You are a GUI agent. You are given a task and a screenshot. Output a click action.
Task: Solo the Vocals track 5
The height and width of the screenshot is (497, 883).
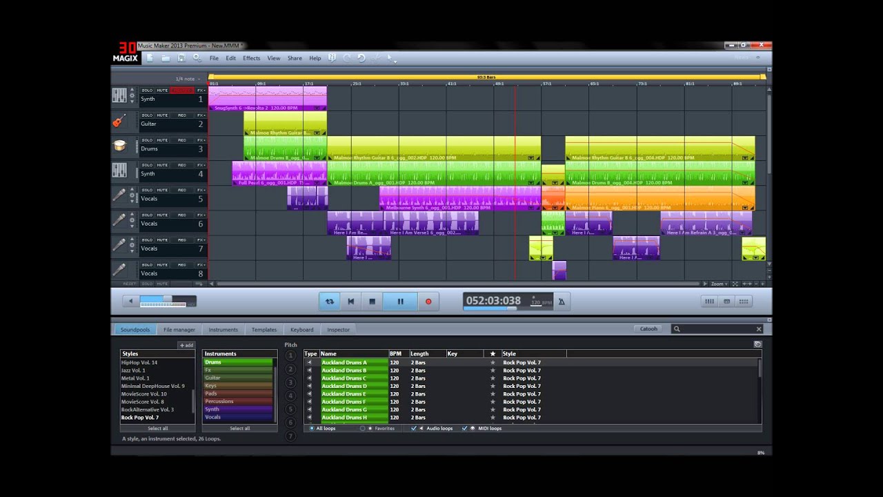click(x=147, y=190)
